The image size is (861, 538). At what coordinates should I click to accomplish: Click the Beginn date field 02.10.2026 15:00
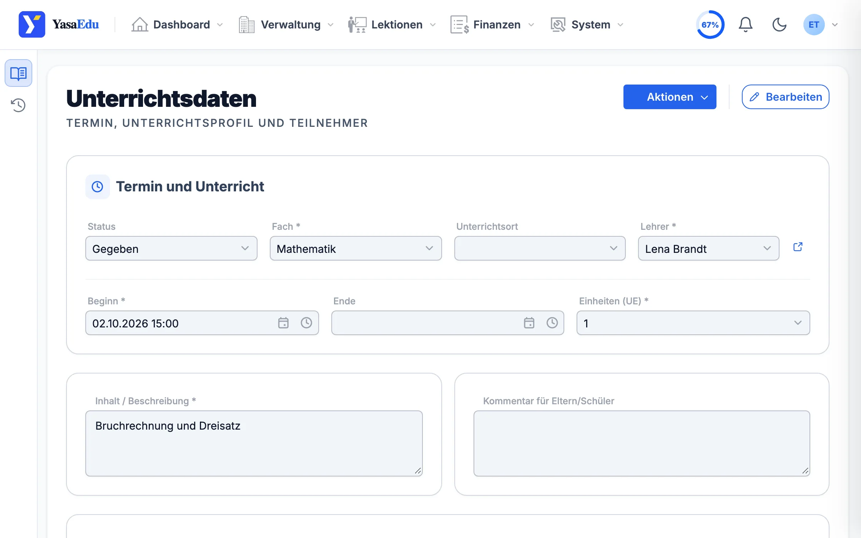pyautogui.click(x=202, y=323)
